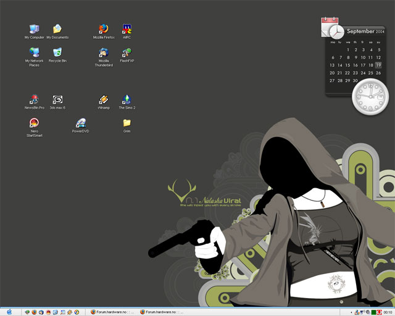
Task: Switch to the second Forum.hardware.no taskbar window
Action: (162, 312)
